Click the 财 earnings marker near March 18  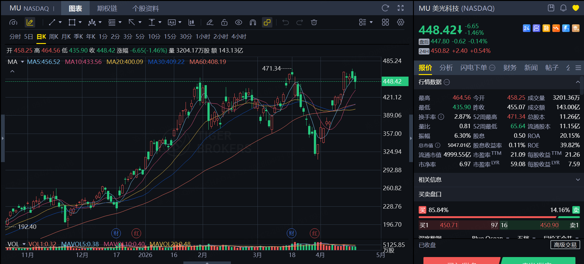click(291, 233)
